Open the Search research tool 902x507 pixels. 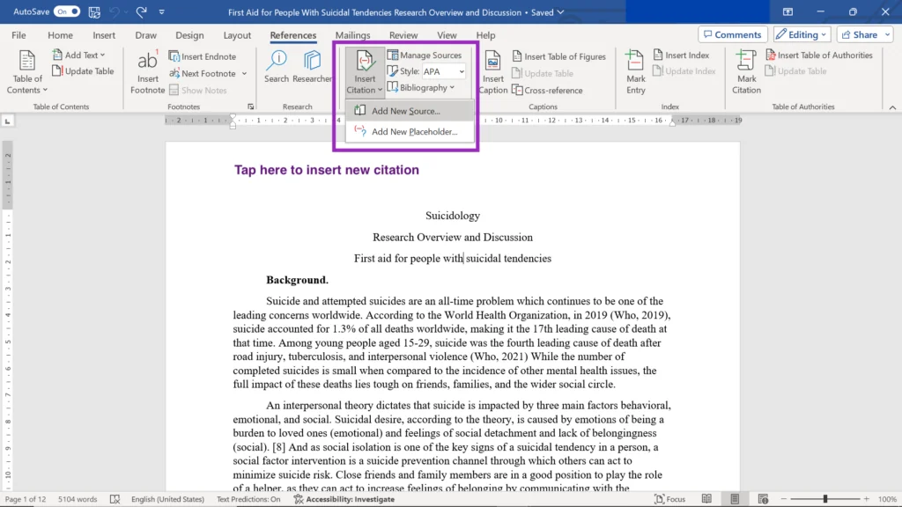click(x=277, y=62)
